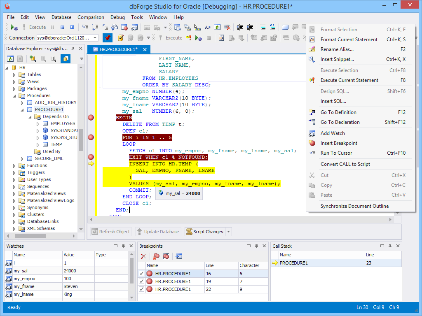Click the Disable All Breakpoints icon

click(166, 256)
